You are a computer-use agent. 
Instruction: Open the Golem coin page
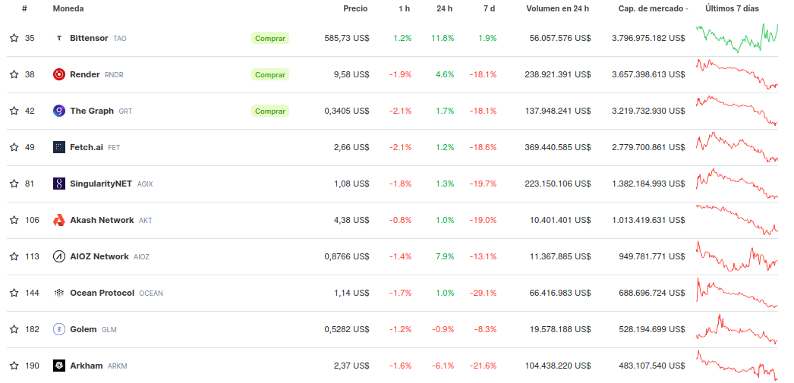coord(83,329)
